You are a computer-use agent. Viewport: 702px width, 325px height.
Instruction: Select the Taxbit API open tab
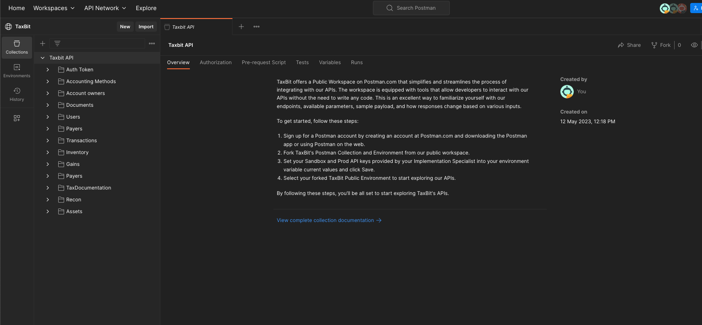coord(196,27)
